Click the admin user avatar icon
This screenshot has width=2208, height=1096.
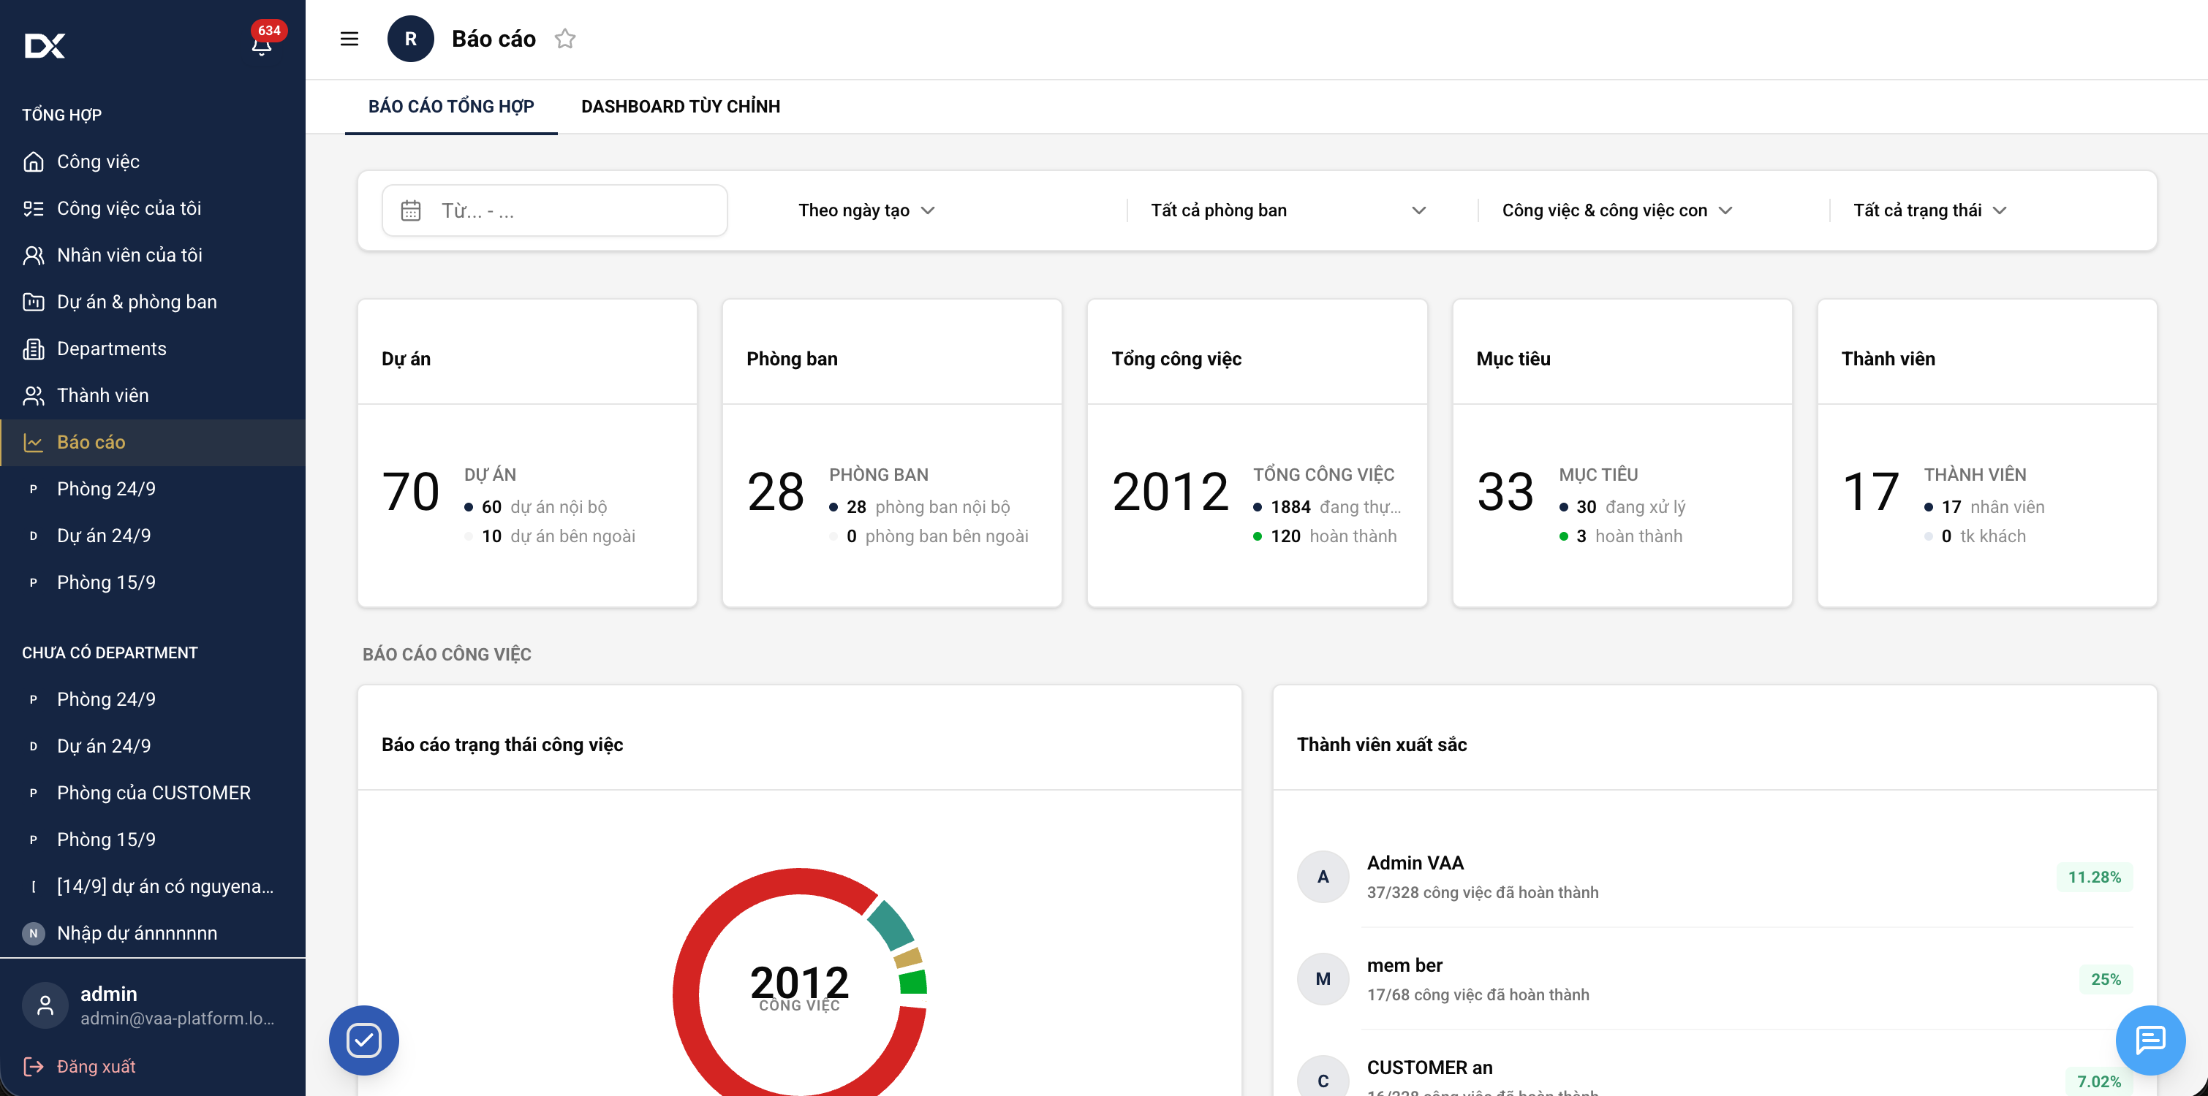[45, 1005]
